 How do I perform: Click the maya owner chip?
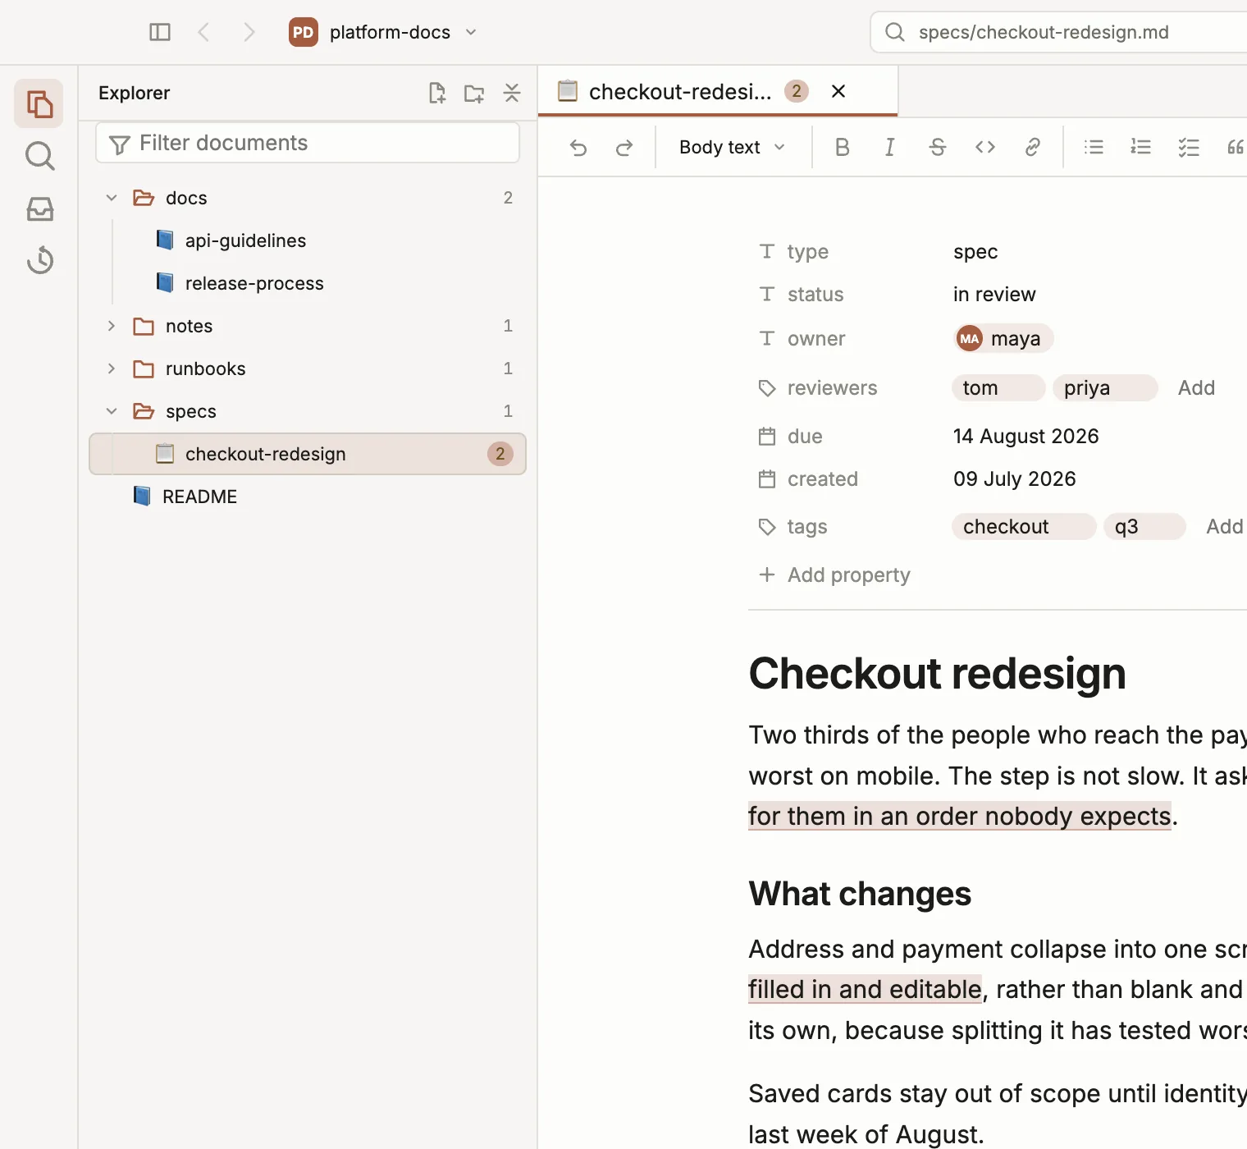1003,338
